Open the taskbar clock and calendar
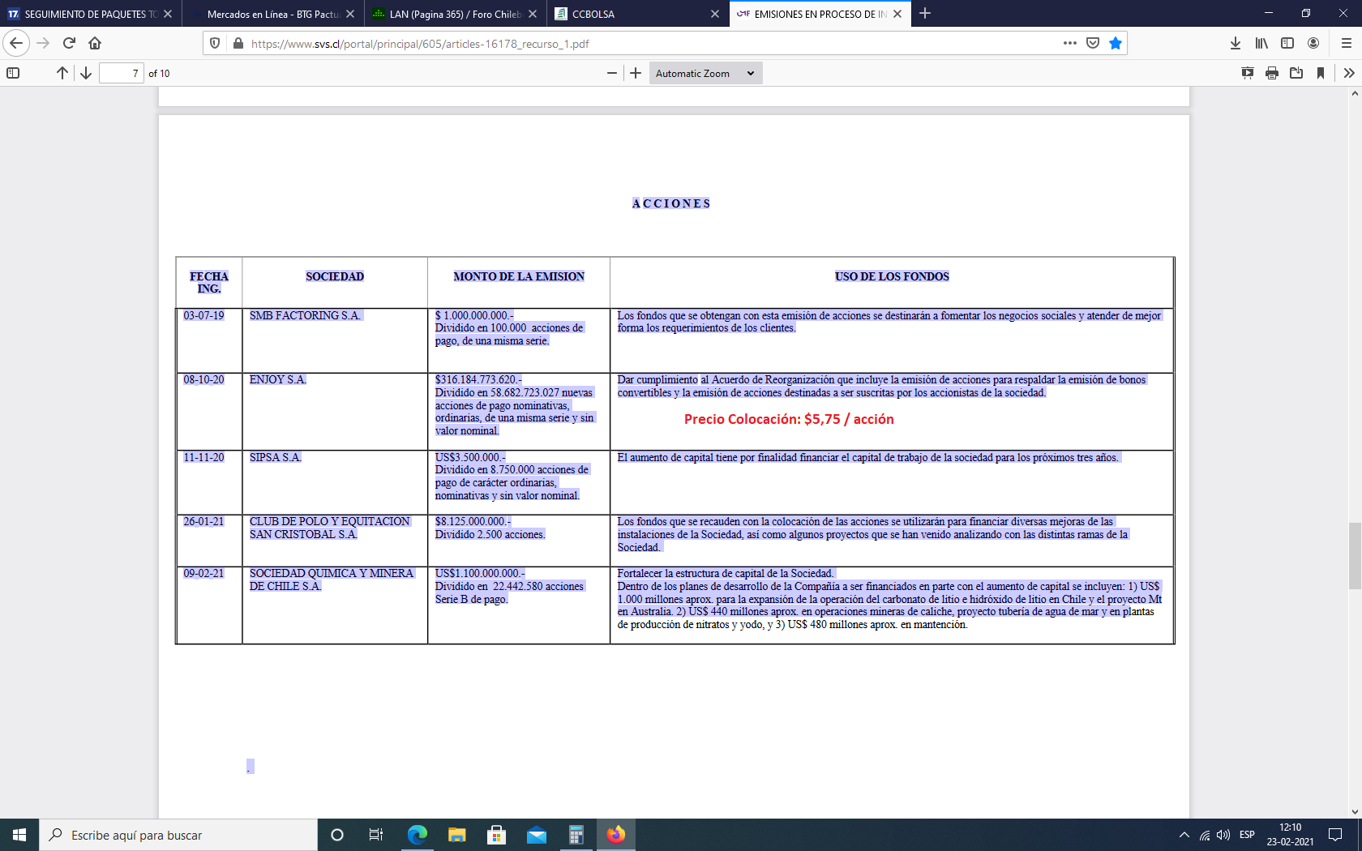Screen dimensions: 1362x851 point(1291,835)
